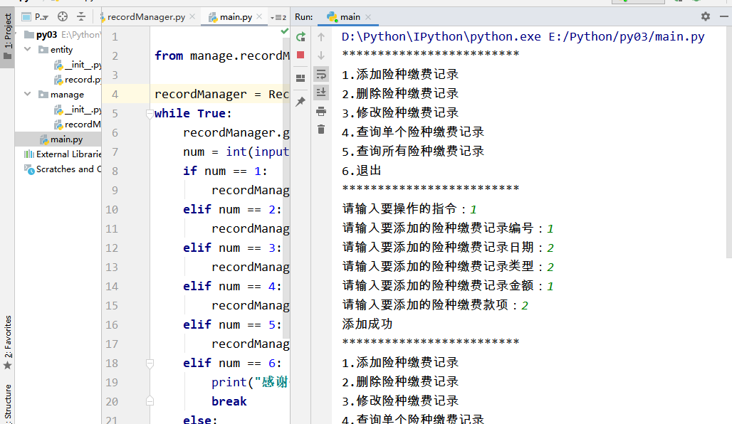Locate current file in project tree

pyautogui.click(x=63, y=17)
